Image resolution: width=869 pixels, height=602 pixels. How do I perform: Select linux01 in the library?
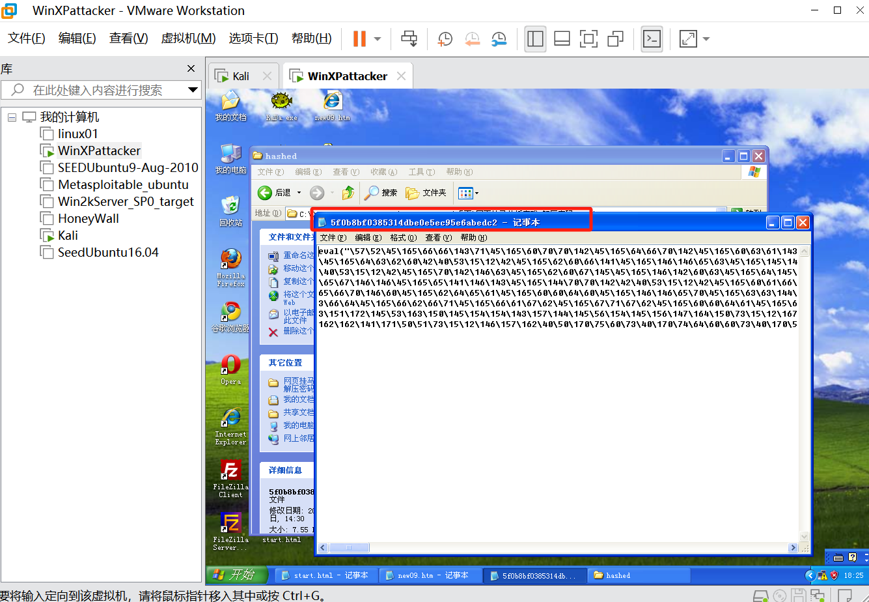coord(78,134)
